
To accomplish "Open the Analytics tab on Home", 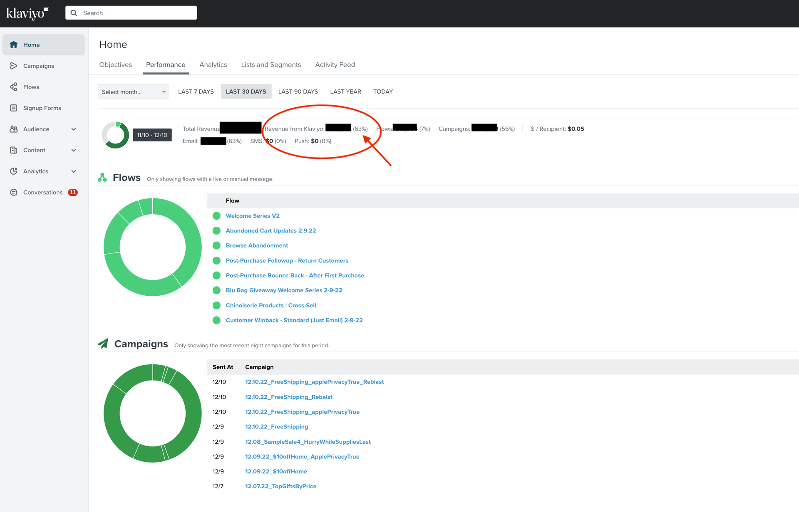I will 213,64.
